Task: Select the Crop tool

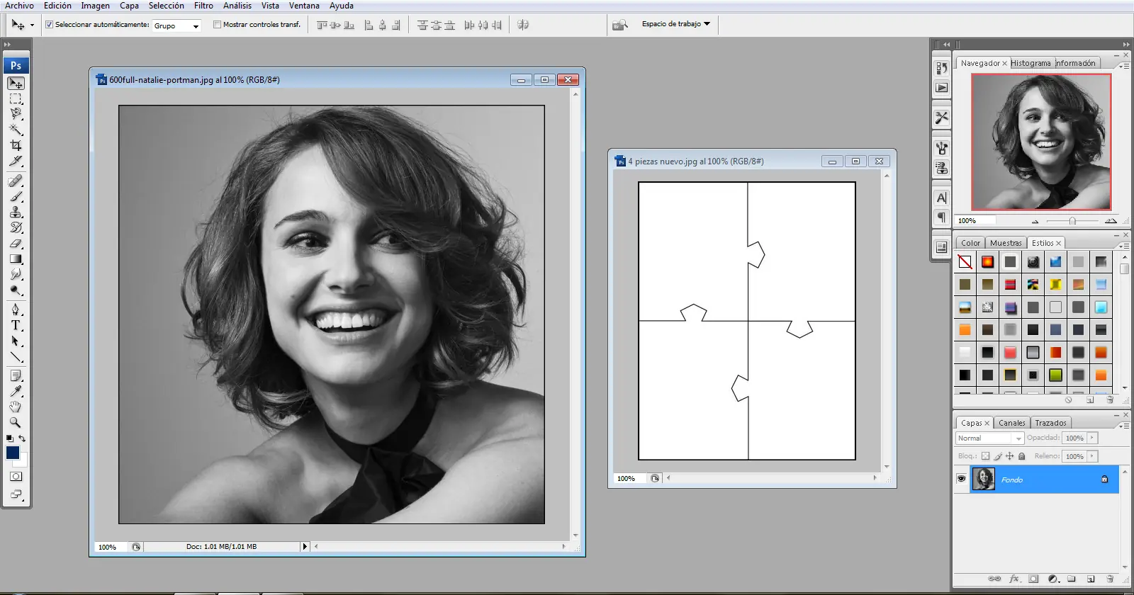Action: [16, 145]
